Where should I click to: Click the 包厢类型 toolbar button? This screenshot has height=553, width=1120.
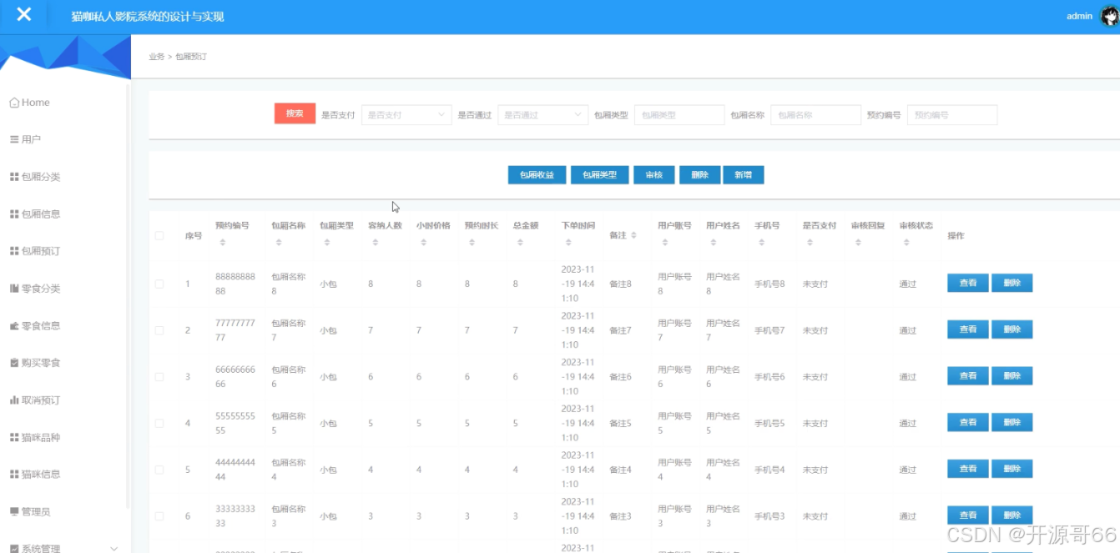pyautogui.click(x=600, y=175)
